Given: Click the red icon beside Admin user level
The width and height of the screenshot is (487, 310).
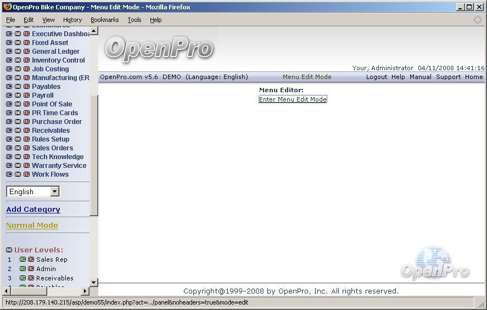Looking at the screenshot, I should coord(31,269).
